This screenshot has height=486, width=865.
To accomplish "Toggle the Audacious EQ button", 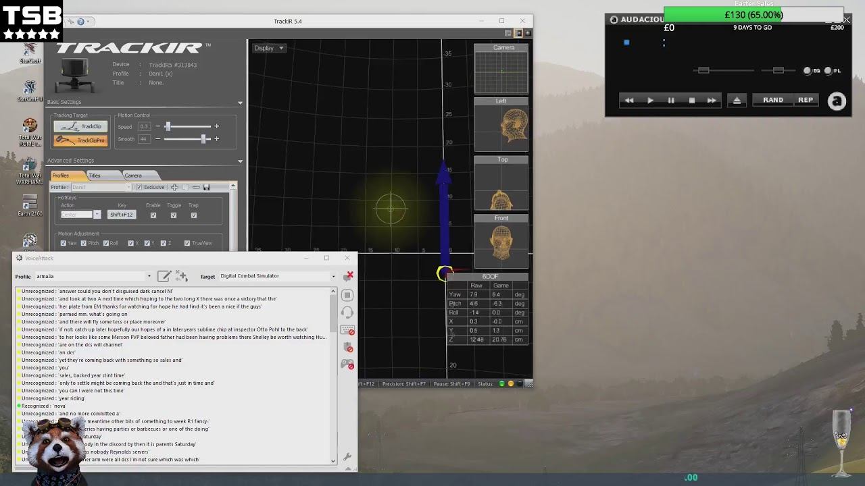I will 812,71.
